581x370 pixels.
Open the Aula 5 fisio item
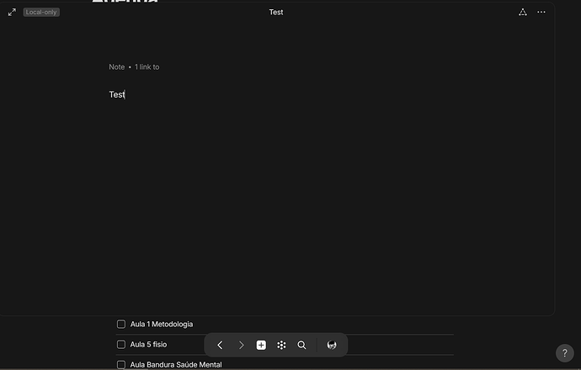coord(148,345)
